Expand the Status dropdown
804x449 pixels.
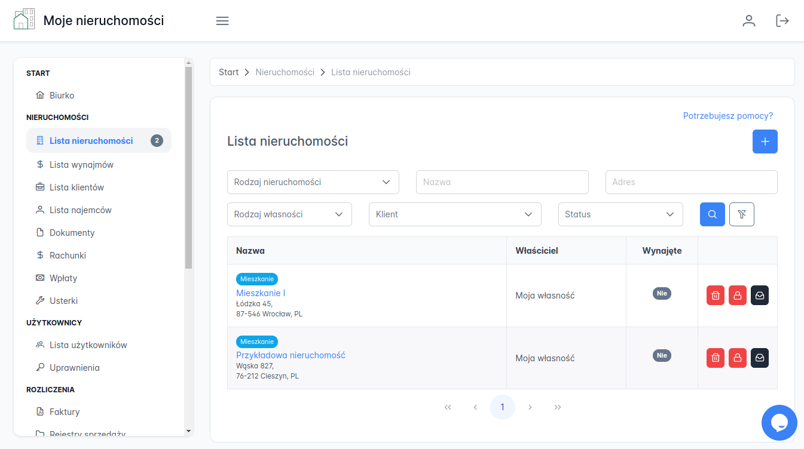click(620, 214)
